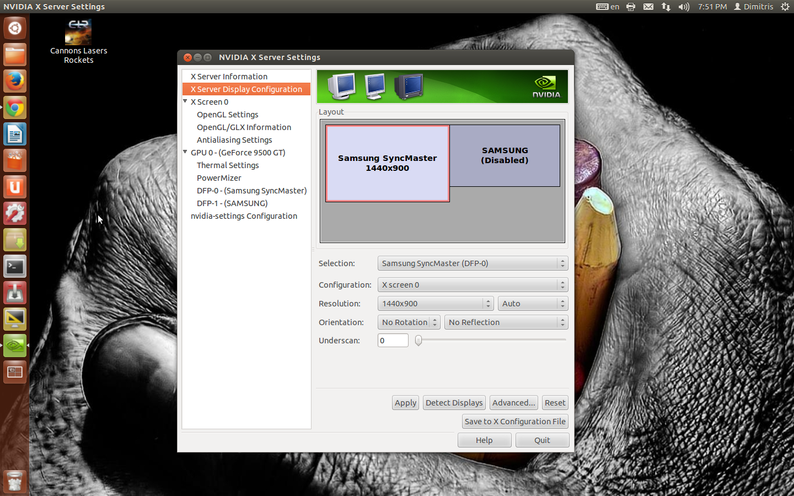
Task: Collapse the GPU 0 GeForce 9500 GT node
Action: 185,152
